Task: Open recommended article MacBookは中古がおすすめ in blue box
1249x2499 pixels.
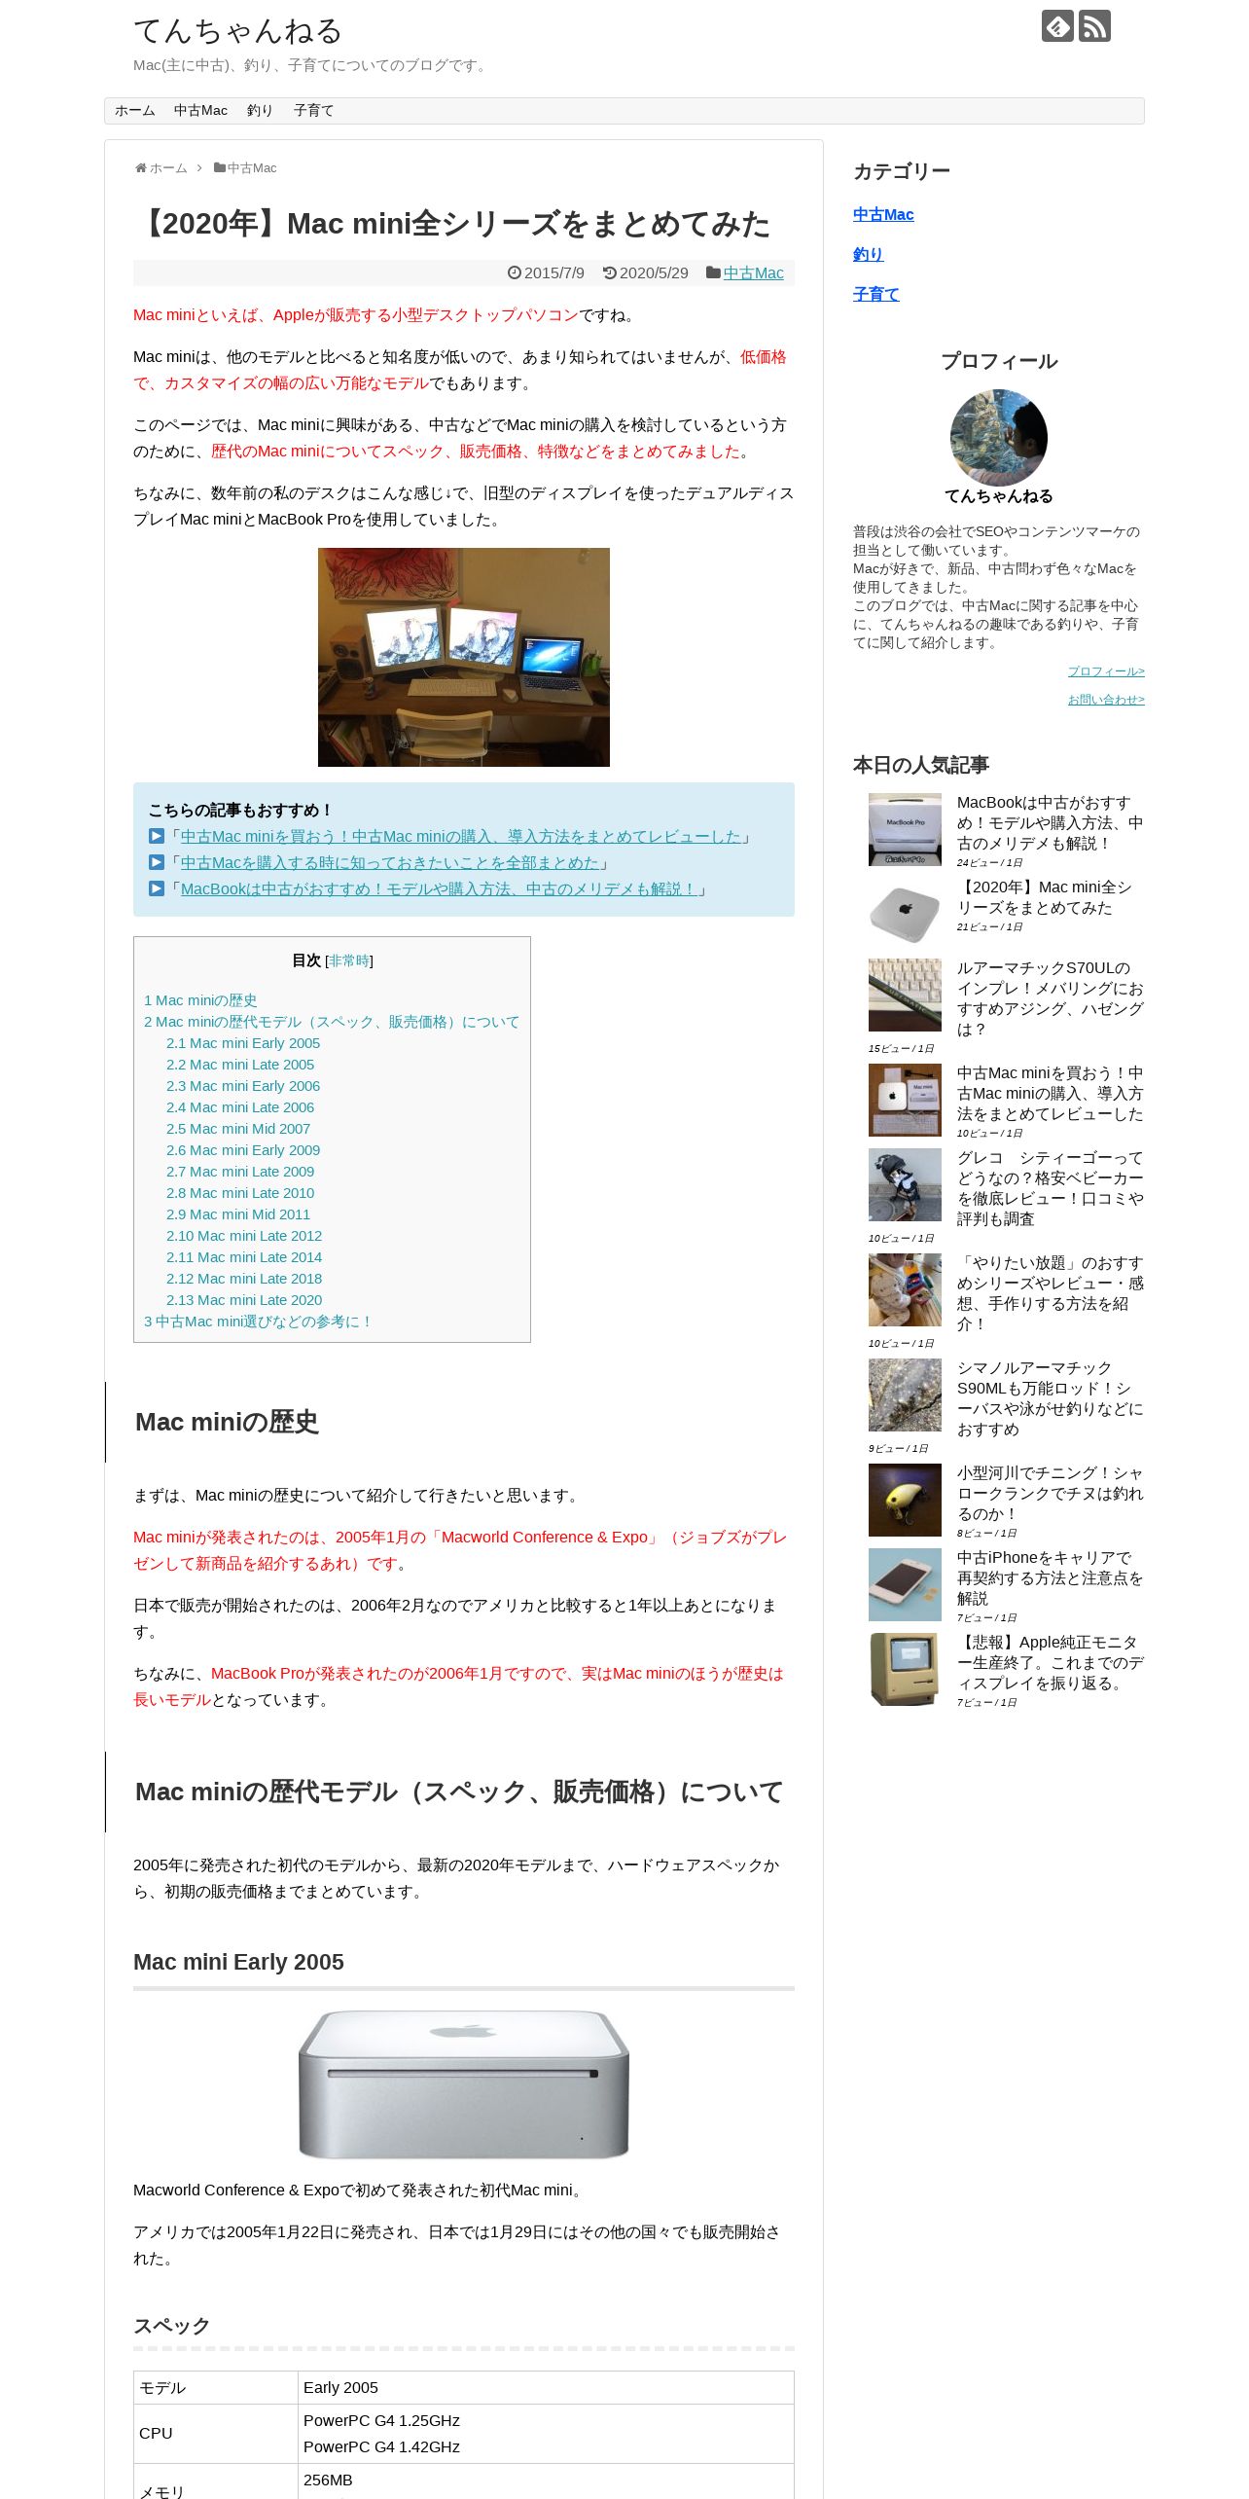Action: 439,889
